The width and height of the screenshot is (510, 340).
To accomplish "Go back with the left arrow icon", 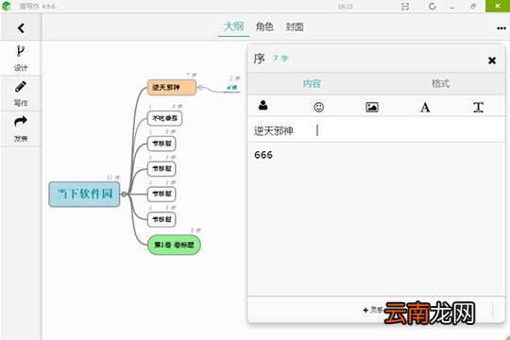I will 21,28.
